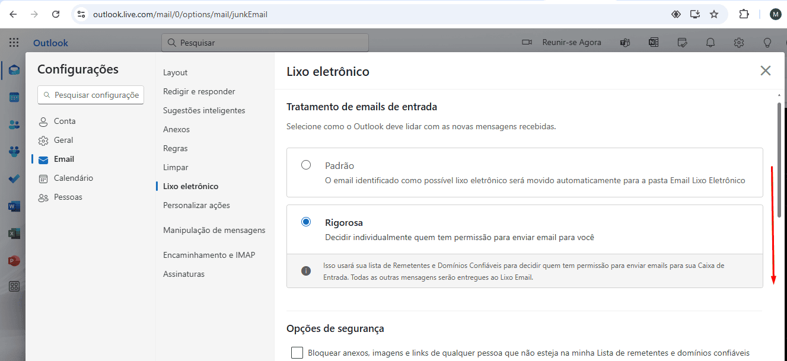Click the browser address bar URL

coord(180,14)
